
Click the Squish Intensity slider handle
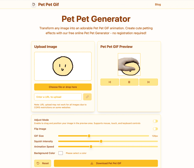click(x=101, y=141)
